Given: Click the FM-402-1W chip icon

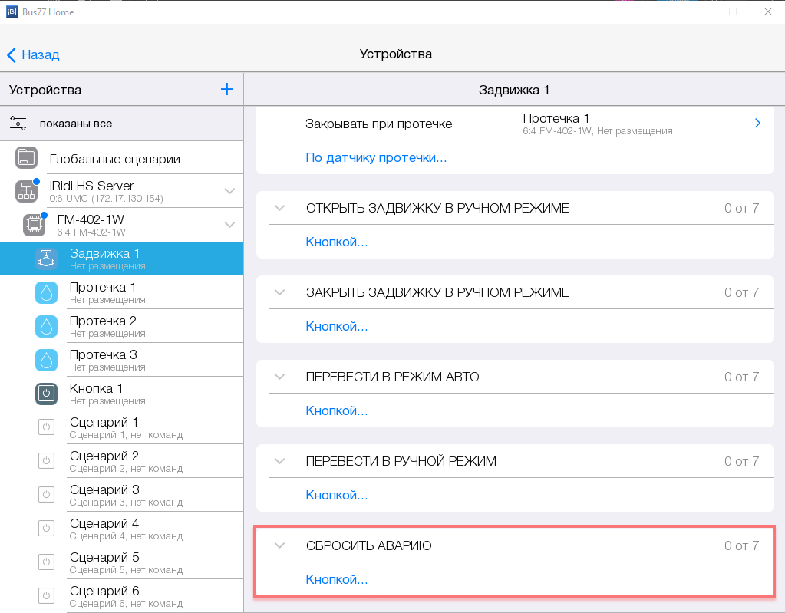Looking at the screenshot, I should (34, 225).
